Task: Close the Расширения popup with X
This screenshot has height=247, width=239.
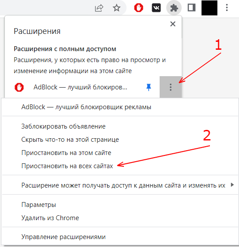Action: point(173,24)
